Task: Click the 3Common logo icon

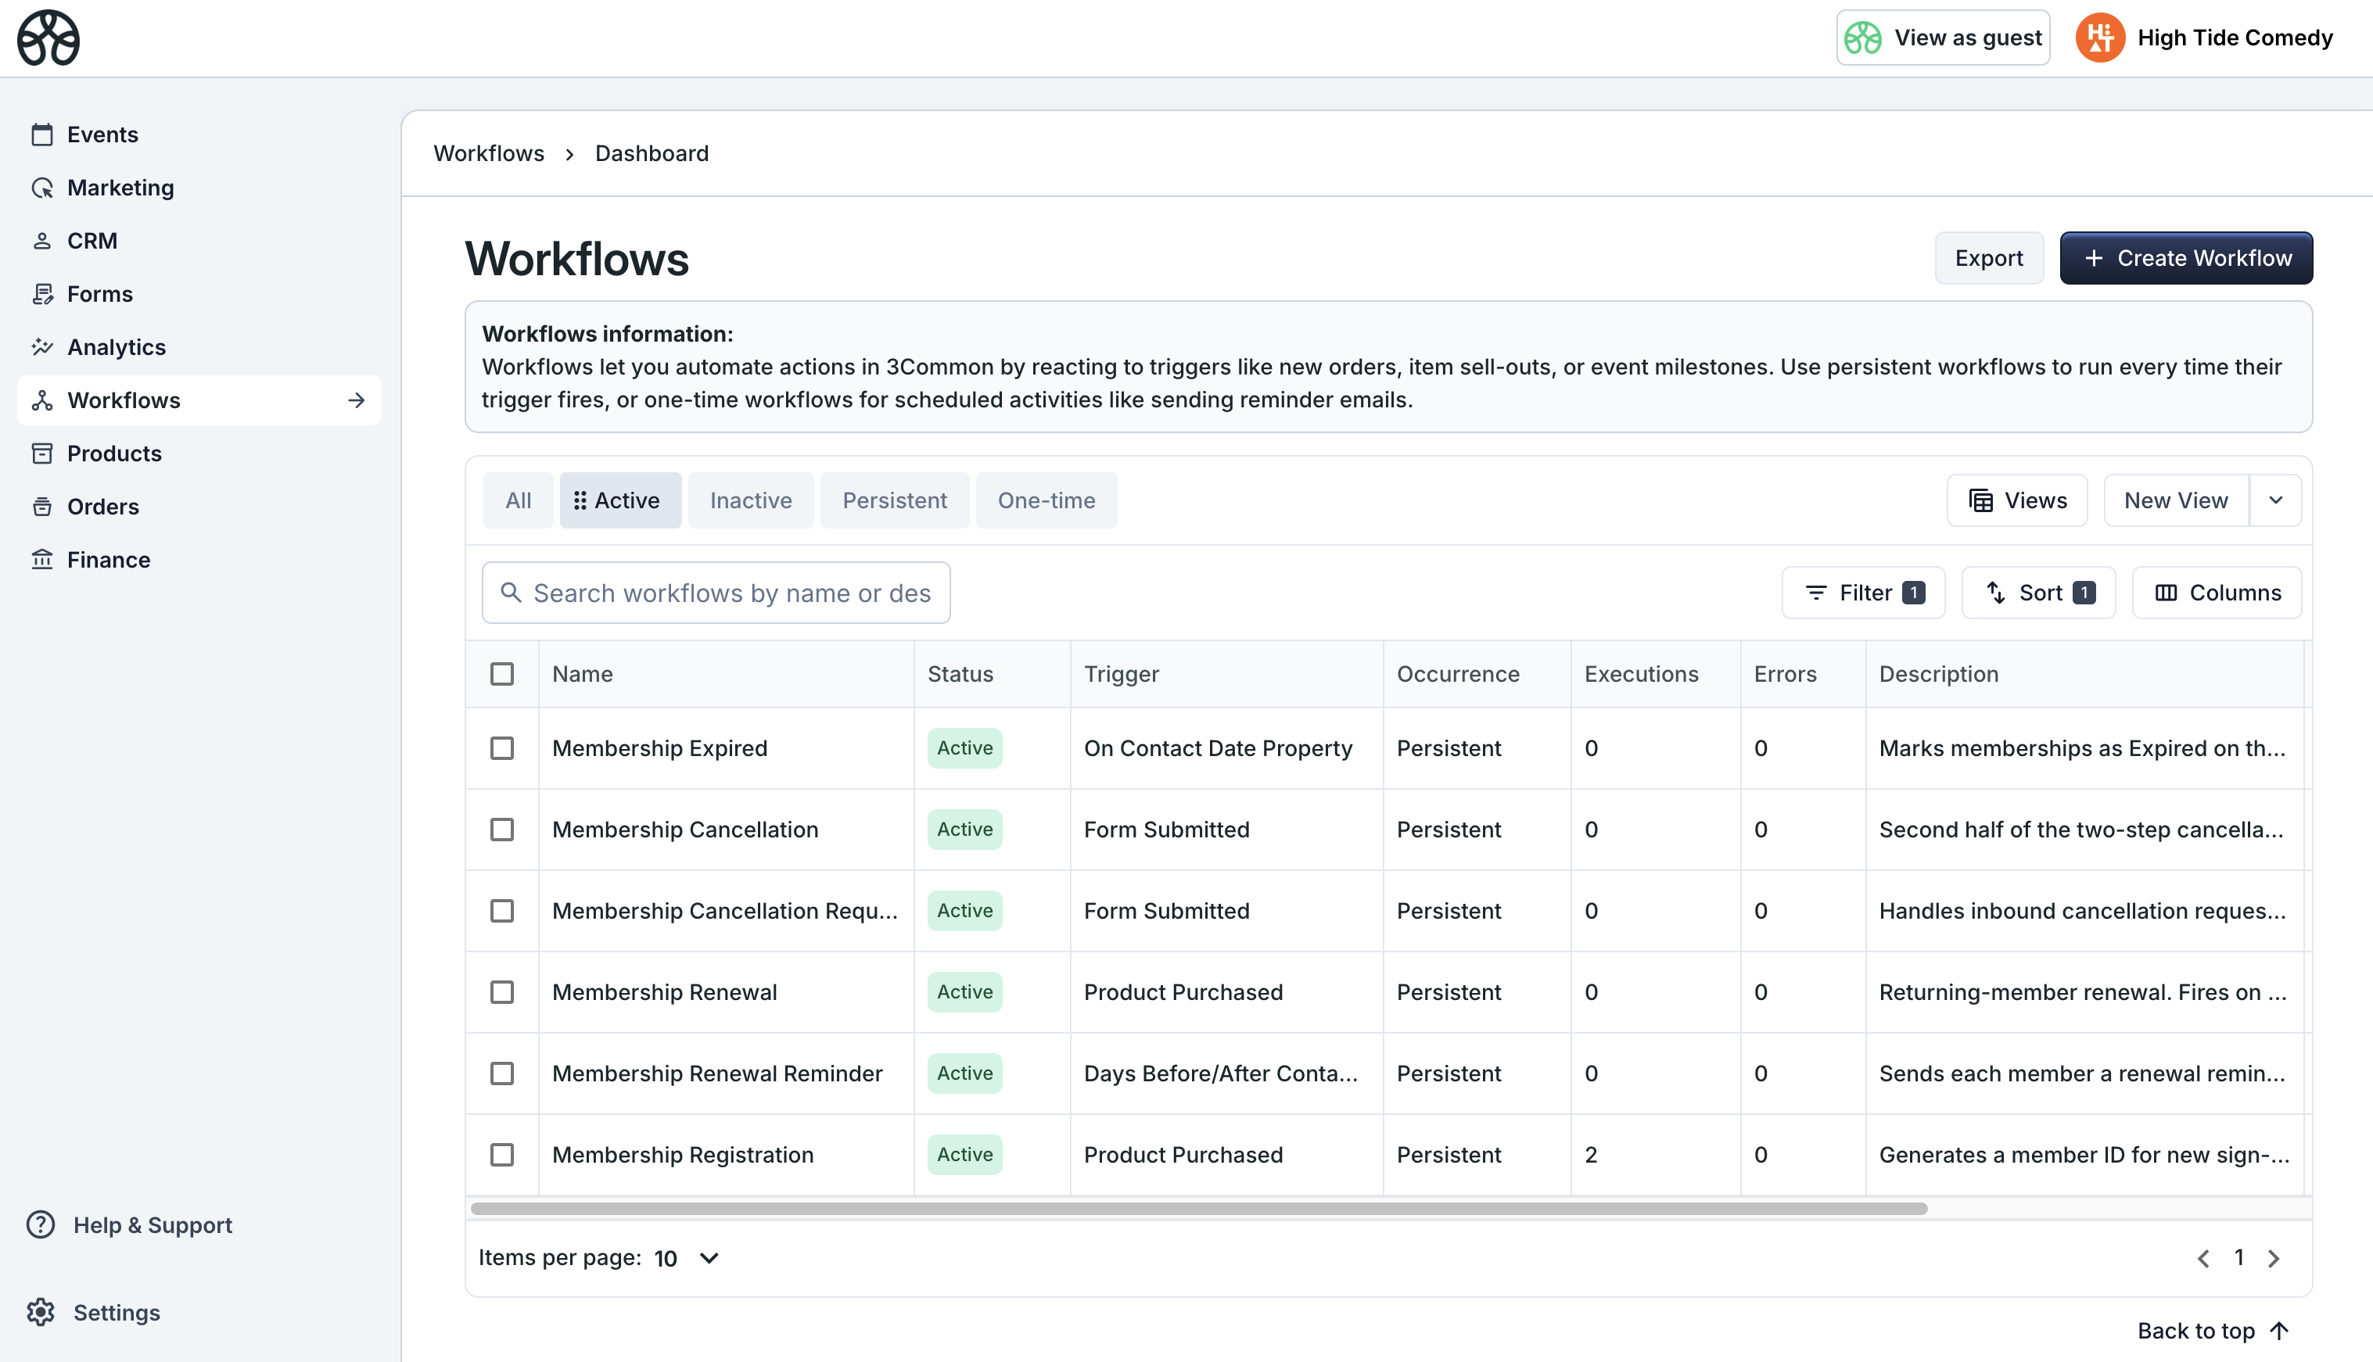Action: [48, 38]
